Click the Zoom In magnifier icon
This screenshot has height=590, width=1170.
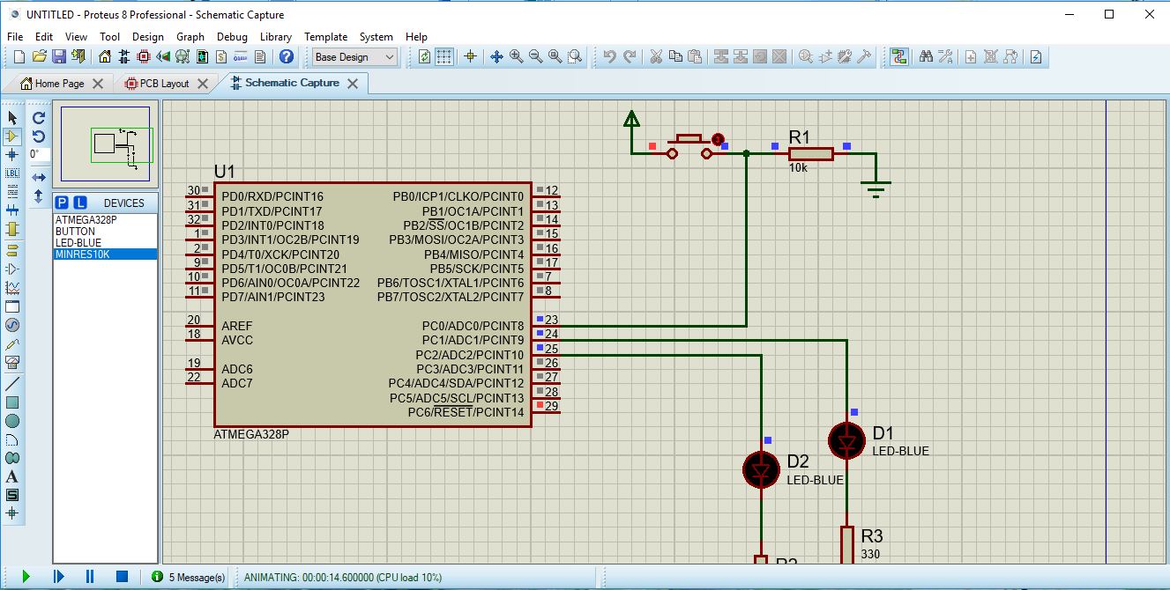coord(516,56)
